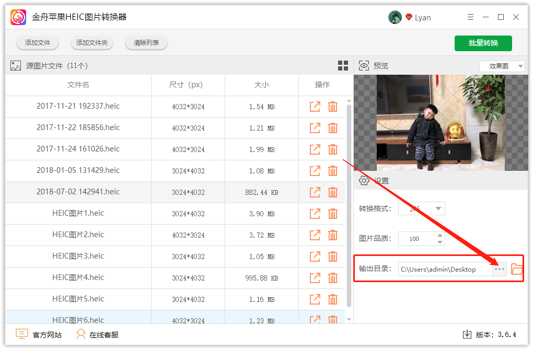Screen dimensions: 533x350
Task: Remove HEIC图片3.heic using trash icon
Action: (333, 256)
